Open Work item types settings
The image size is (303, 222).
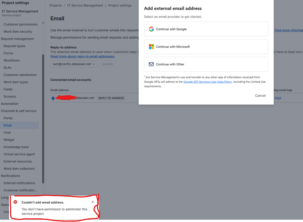(16, 82)
